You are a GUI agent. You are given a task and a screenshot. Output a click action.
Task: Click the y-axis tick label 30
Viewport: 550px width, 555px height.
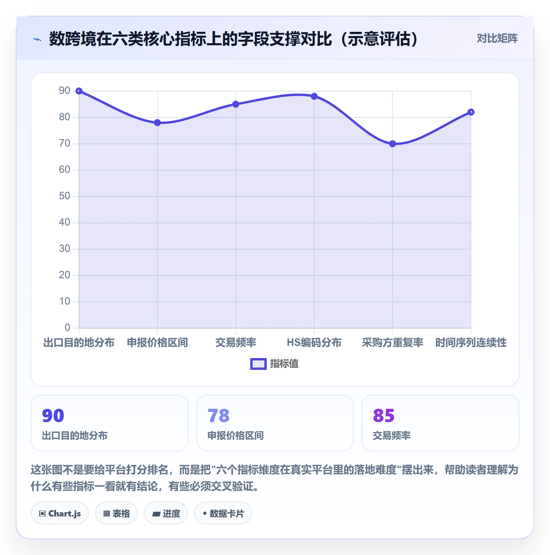pyautogui.click(x=64, y=249)
